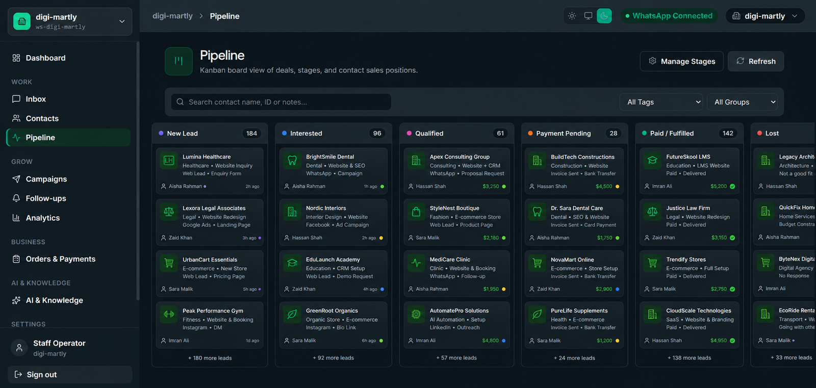The image size is (816, 388).
Task: Click the EduLaunch Academy graduation cap icon
Action: (292, 263)
